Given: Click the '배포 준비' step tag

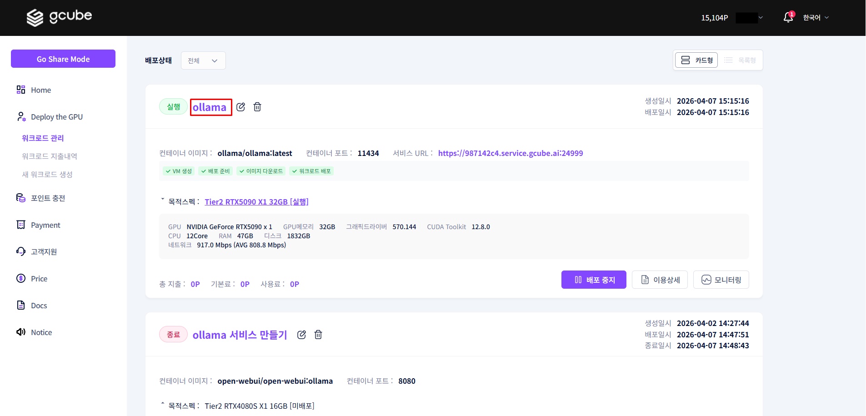Looking at the screenshot, I should pyautogui.click(x=216, y=171).
